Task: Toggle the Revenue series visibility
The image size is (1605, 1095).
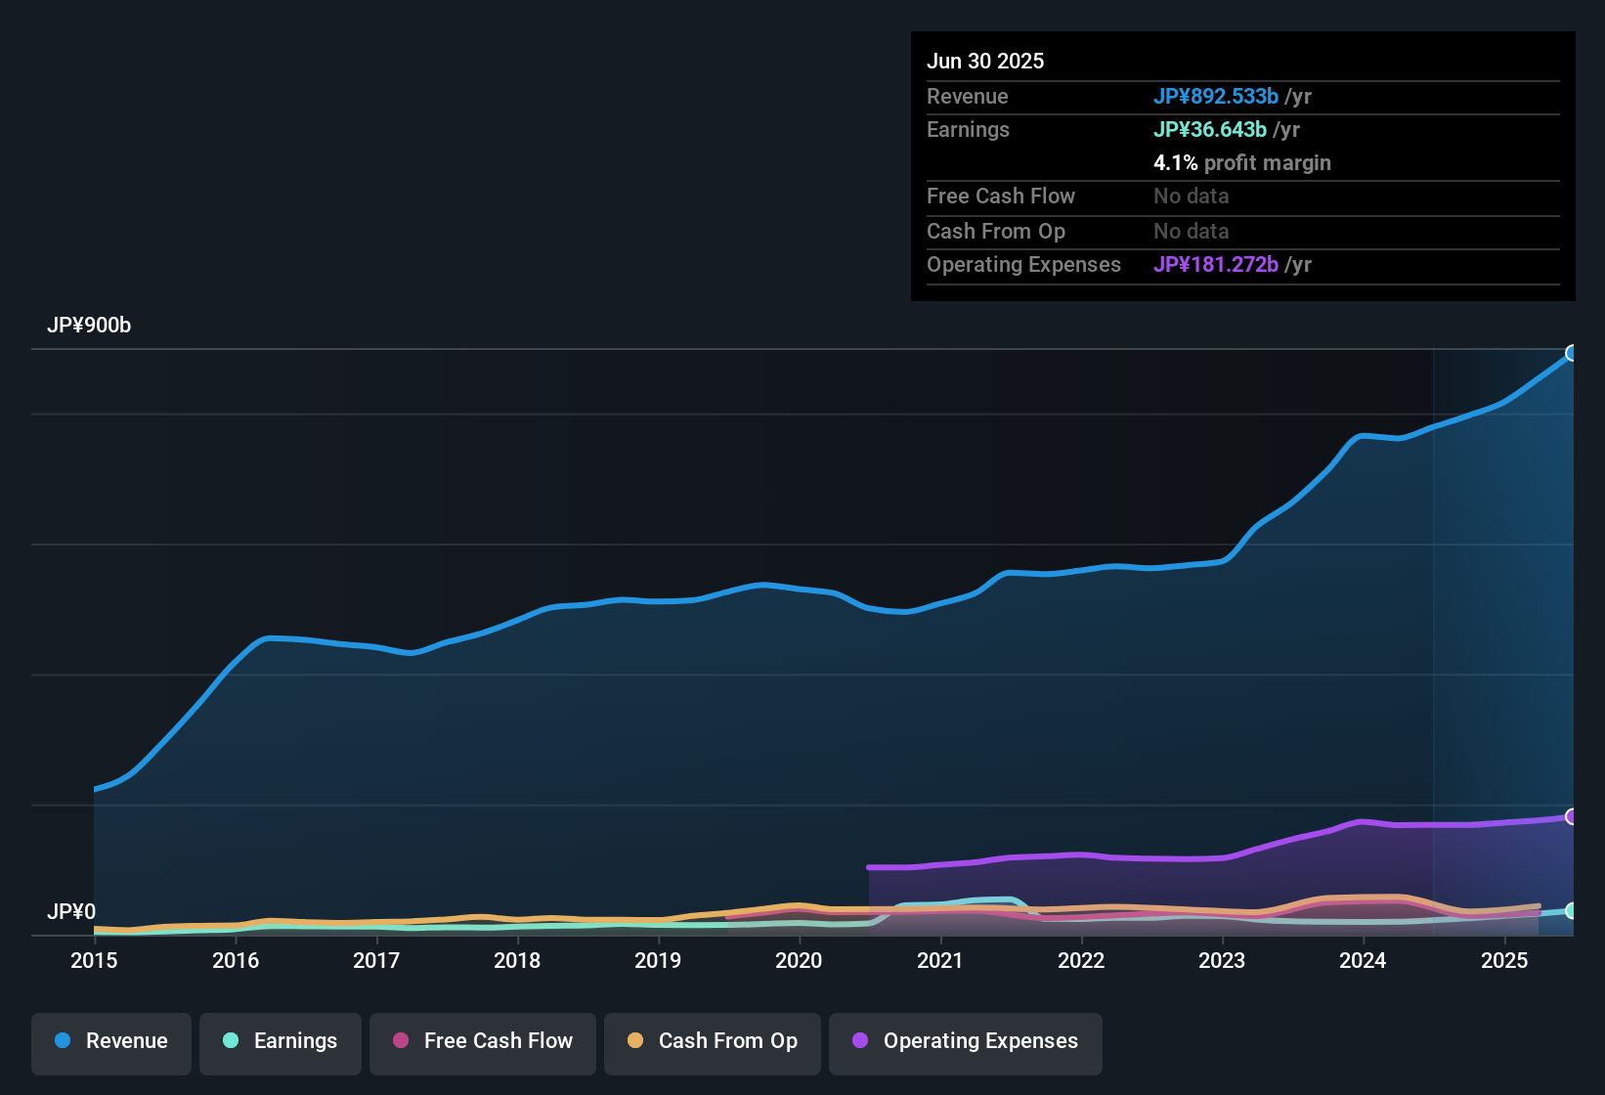Action: coord(110,1041)
